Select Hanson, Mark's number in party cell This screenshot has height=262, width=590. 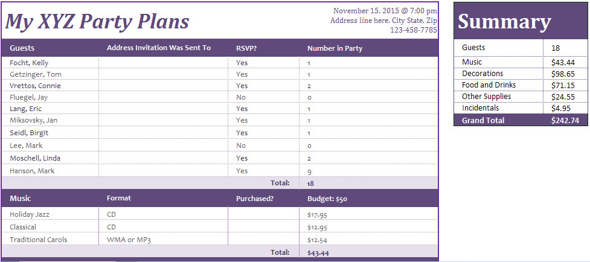tap(369, 171)
